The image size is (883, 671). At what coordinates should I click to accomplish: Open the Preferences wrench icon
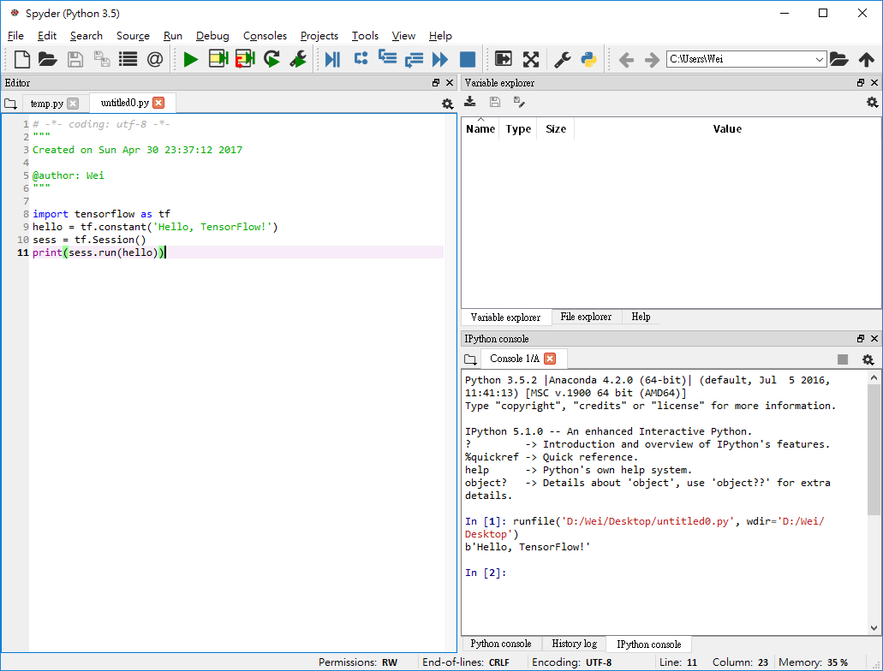562,59
